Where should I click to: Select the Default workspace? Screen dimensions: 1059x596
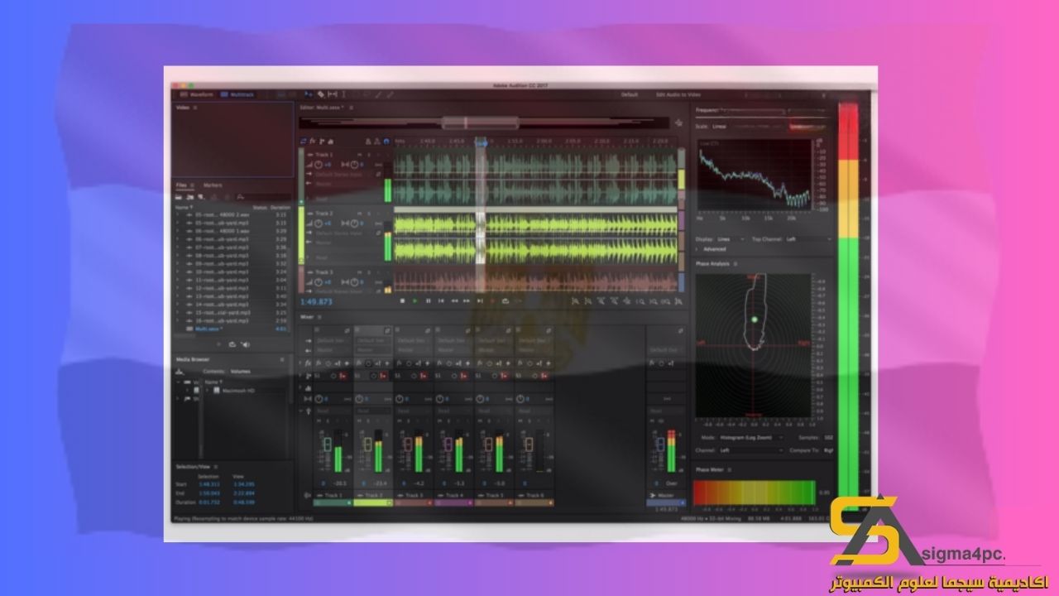coord(629,94)
